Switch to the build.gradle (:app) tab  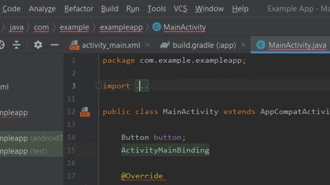tap(204, 45)
